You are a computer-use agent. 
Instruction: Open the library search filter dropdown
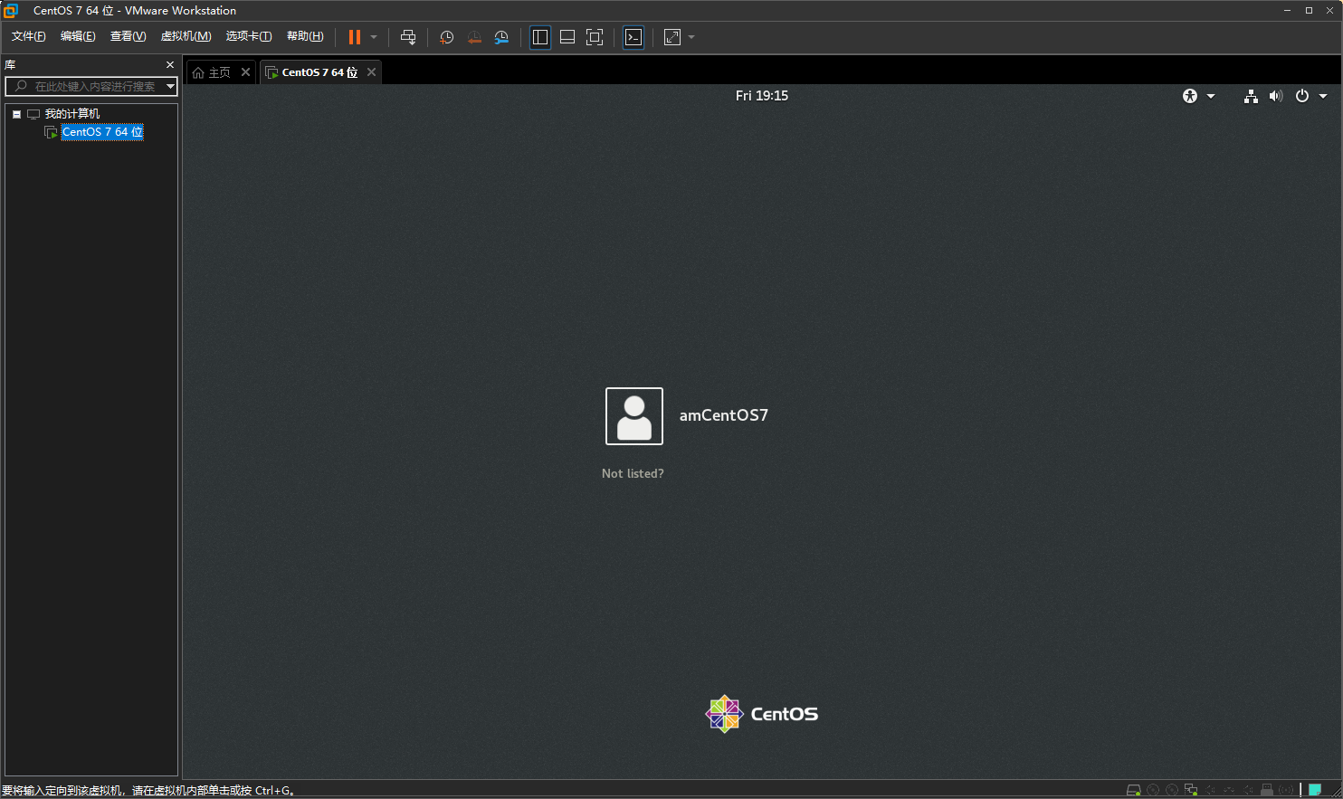coord(170,87)
